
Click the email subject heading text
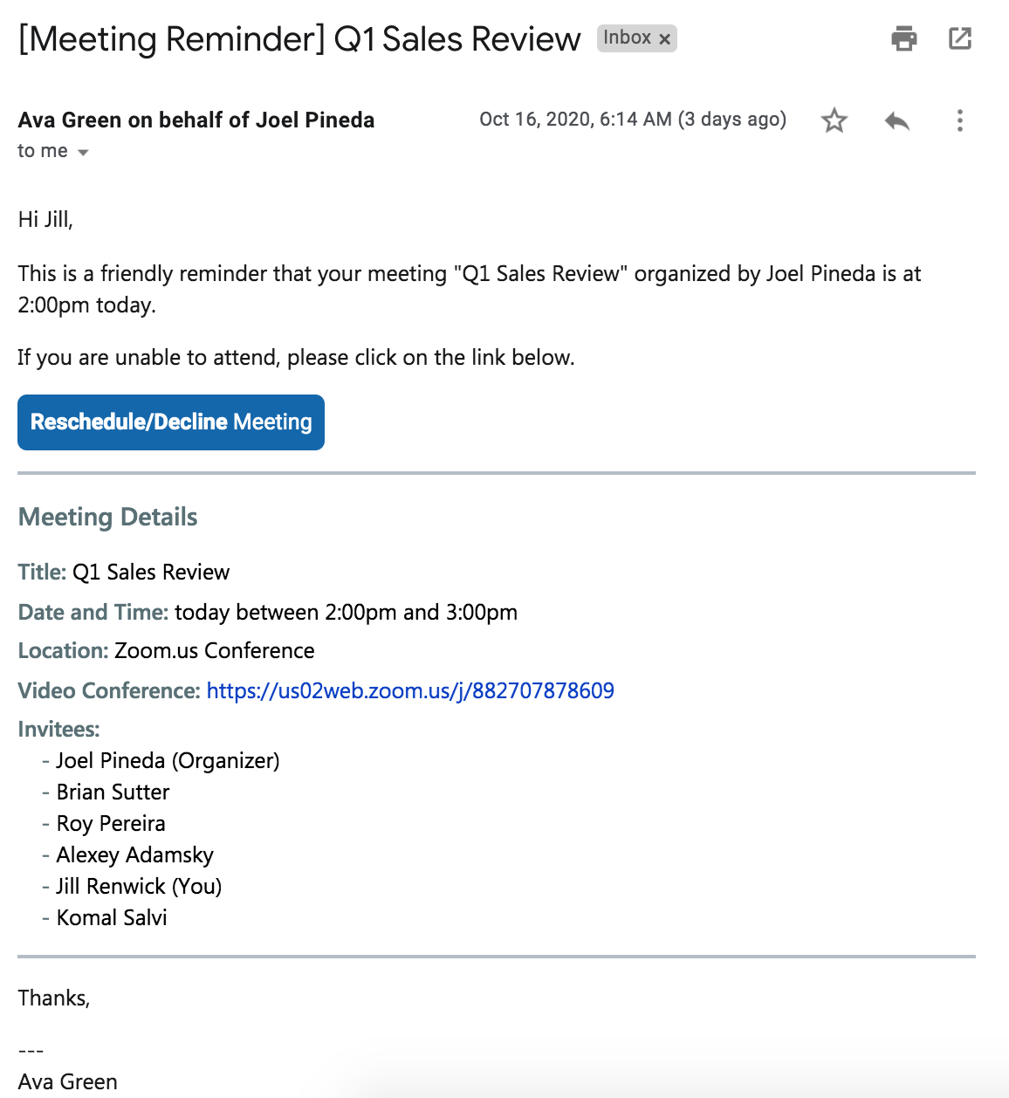coord(299,39)
